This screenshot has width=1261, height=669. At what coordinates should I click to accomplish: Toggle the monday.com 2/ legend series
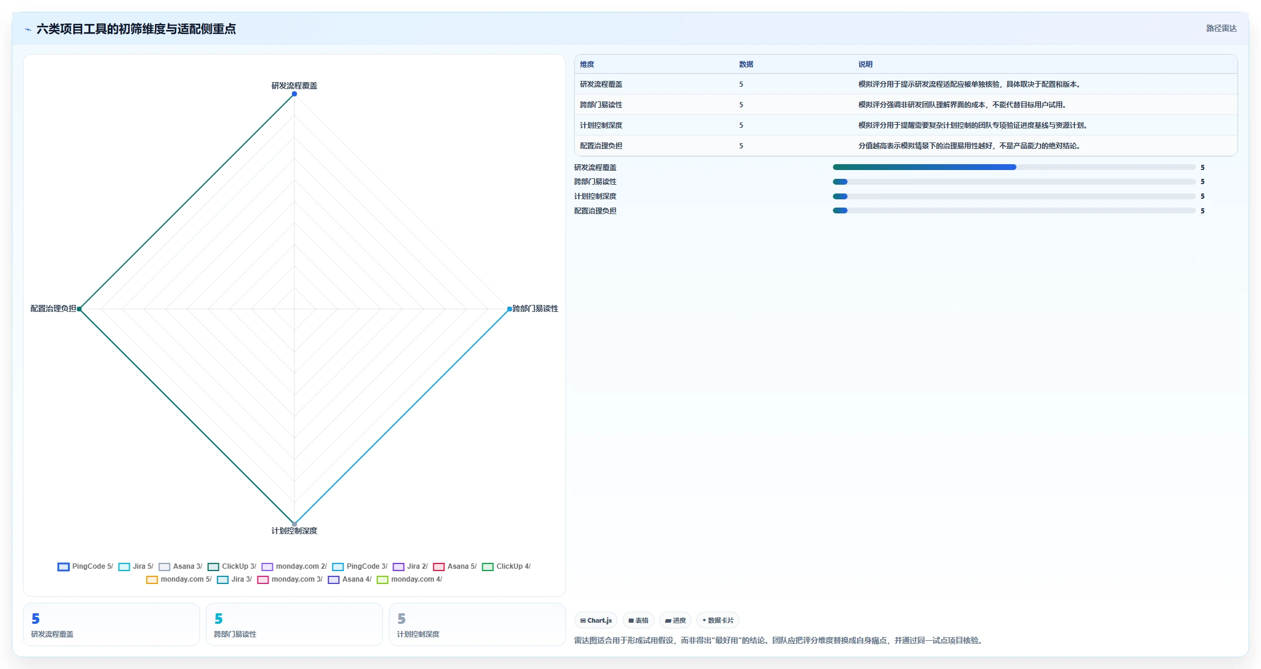coord(294,566)
